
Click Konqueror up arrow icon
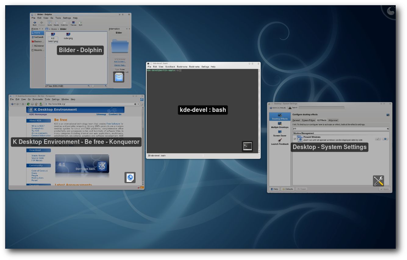point(23,104)
